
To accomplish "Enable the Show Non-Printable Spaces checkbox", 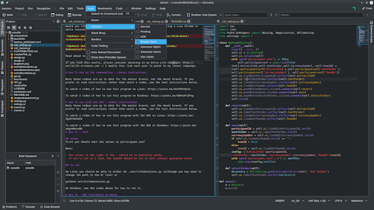I will 89,58.
